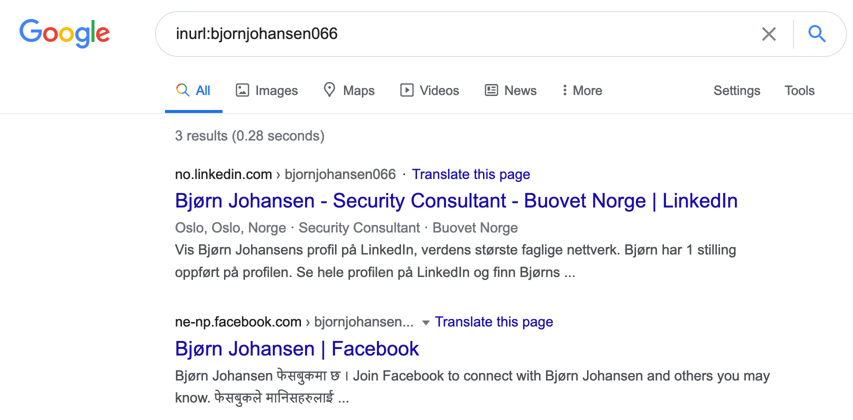
Task: Translate the LinkedIn result page
Action: pyautogui.click(x=470, y=174)
